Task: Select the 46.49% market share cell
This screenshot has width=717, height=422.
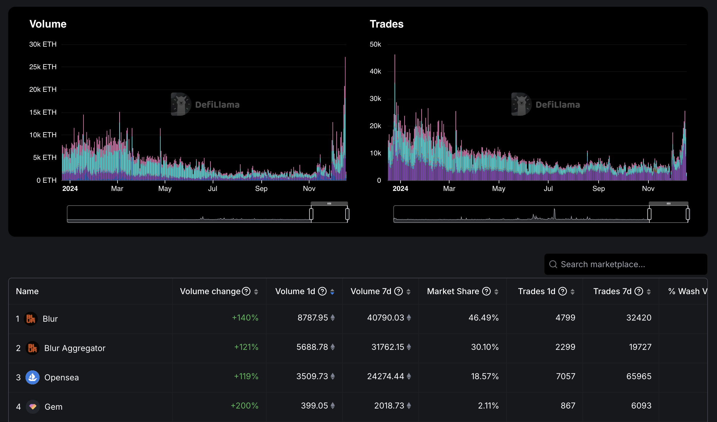Action: click(483, 318)
